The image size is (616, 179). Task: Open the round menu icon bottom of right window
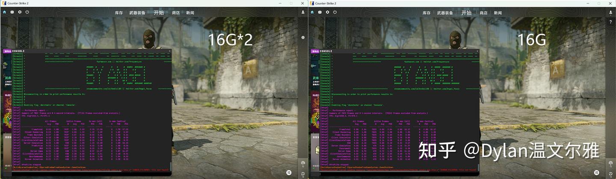[597, 172]
